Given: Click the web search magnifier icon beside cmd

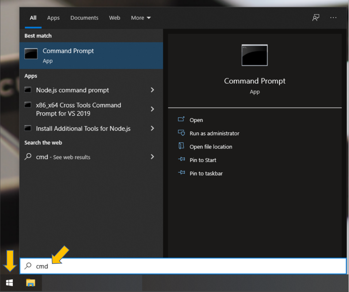Looking at the screenshot, I should point(28,157).
